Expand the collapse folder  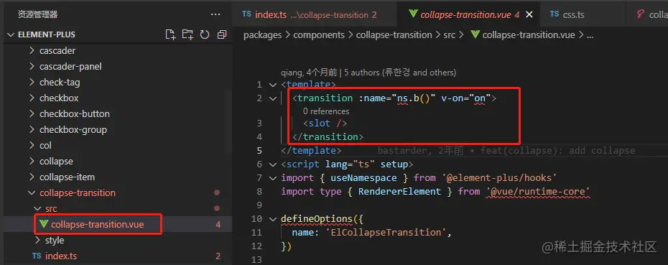[x=56, y=161]
